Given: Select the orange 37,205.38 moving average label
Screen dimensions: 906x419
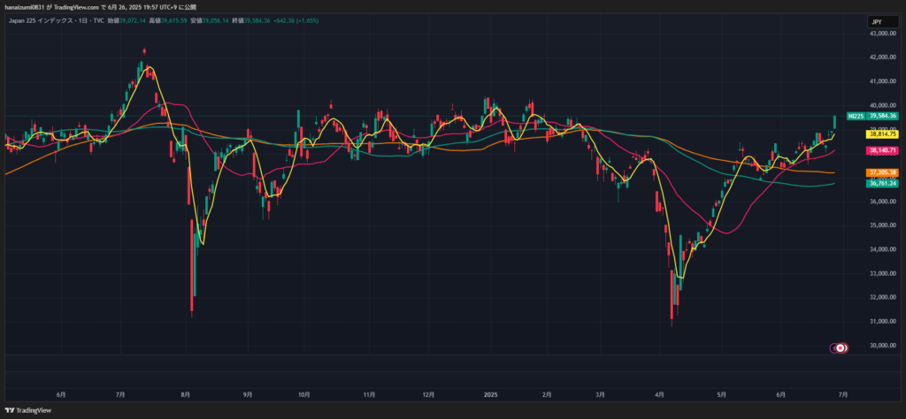Looking at the screenshot, I should coord(882,172).
